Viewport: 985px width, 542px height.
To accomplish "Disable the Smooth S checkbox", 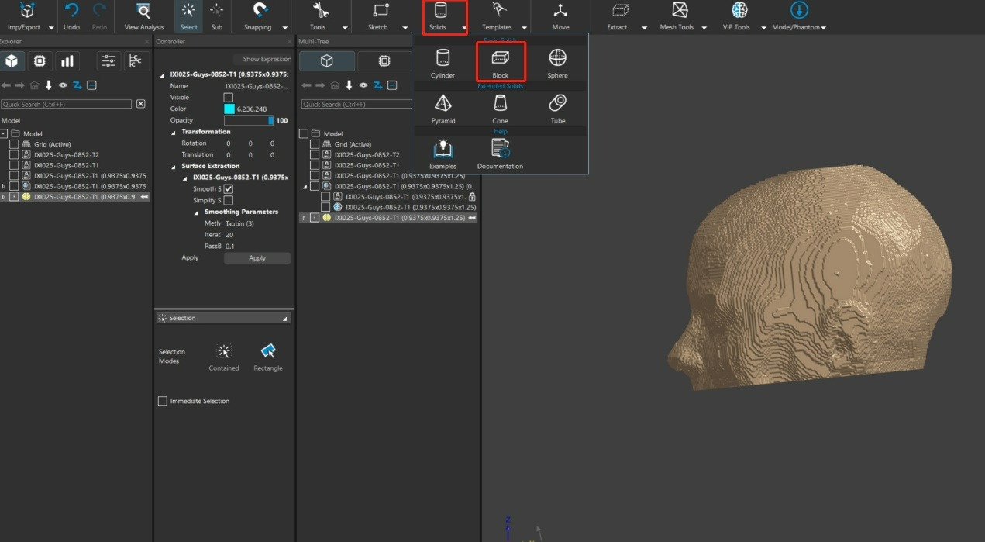I will [229, 189].
